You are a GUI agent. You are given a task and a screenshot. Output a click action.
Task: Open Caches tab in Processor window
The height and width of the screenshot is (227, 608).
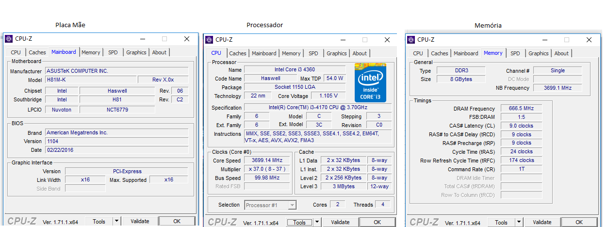(x=238, y=53)
